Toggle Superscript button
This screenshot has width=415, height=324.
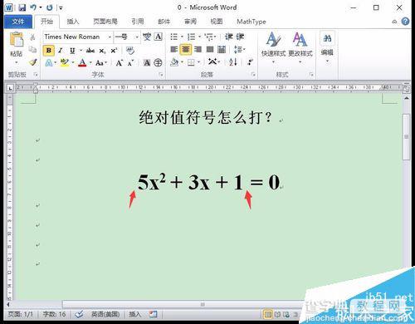click(x=114, y=51)
